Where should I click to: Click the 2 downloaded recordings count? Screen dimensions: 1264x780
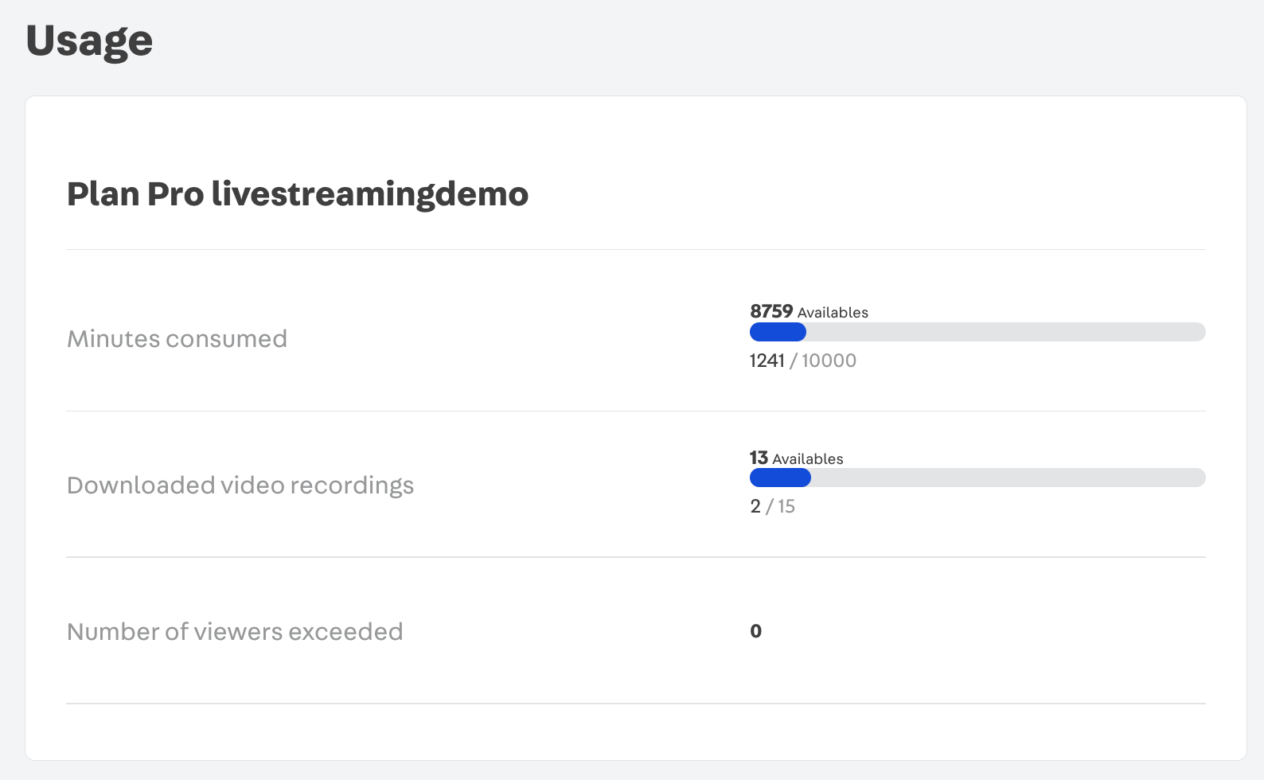pyautogui.click(x=755, y=507)
